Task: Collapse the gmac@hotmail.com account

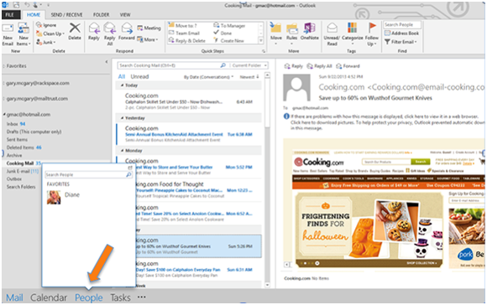Action: (4, 115)
